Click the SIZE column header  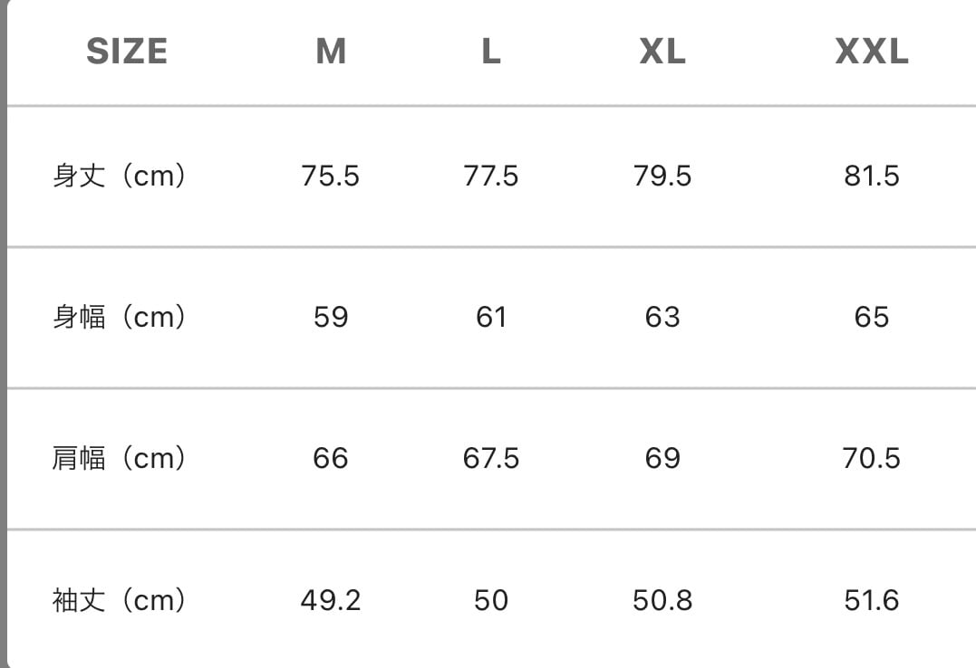coord(127,52)
